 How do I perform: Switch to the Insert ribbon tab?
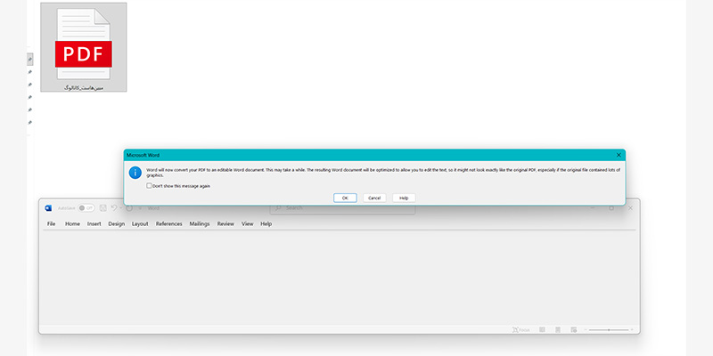tap(94, 224)
